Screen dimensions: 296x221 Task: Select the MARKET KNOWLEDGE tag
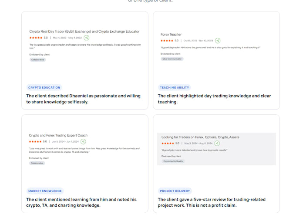point(45,191)
